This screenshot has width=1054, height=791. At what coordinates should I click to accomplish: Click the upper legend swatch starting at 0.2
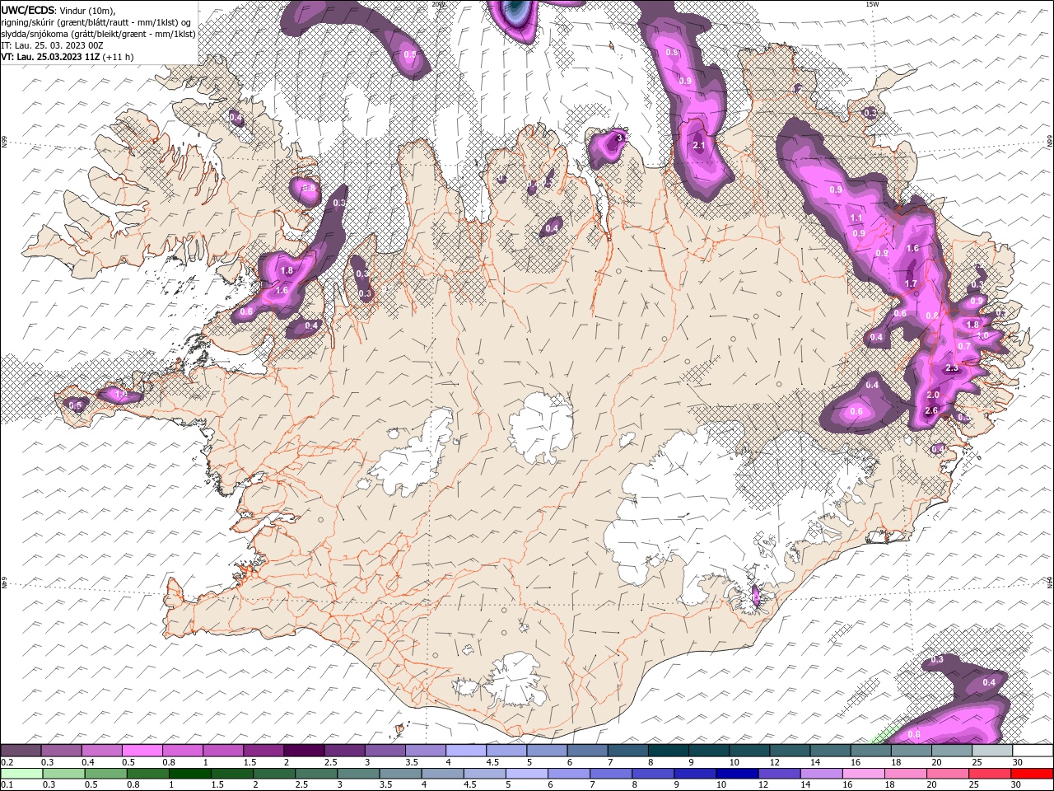[x=21, y=751]
